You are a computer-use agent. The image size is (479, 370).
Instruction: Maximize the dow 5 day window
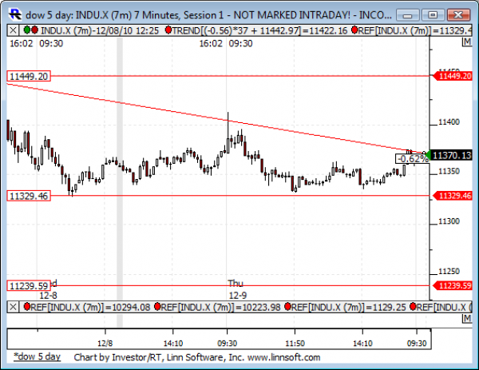click(433, 14)
